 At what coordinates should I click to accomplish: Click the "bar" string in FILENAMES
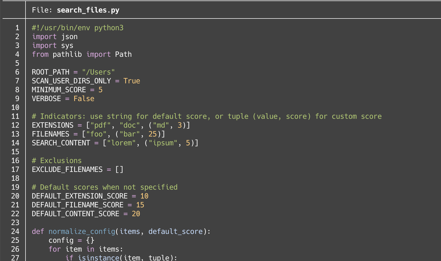point(130,134)
